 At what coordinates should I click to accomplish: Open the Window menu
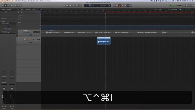coord(42,1)
